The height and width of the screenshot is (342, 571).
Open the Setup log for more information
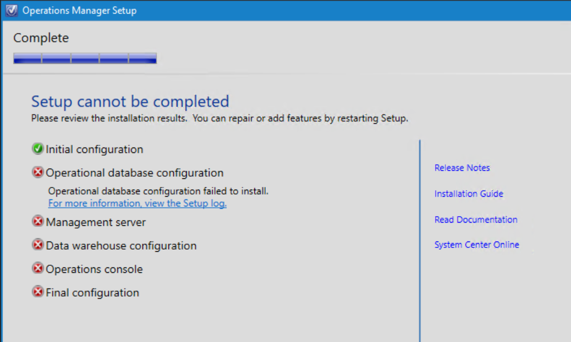(137, 203)
